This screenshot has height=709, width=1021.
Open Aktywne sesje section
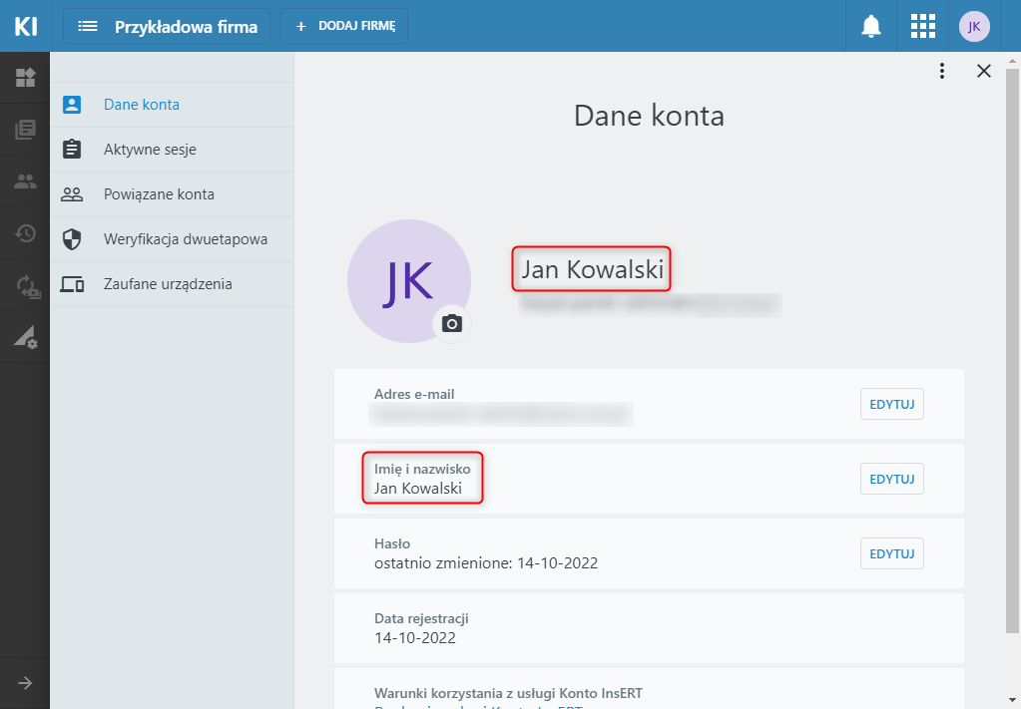[x=172, y=150]
